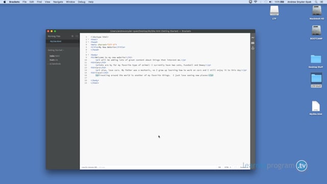Open the Apple menu
This screenshot has width=327, height=184.
pyautogui.click(x=5, y=2)
